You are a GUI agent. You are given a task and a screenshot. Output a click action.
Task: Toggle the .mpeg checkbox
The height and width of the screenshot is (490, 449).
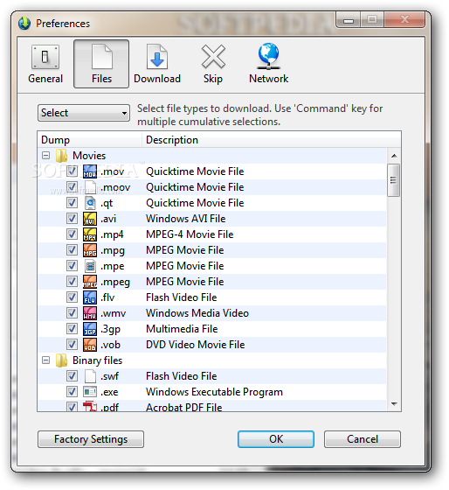72,281
